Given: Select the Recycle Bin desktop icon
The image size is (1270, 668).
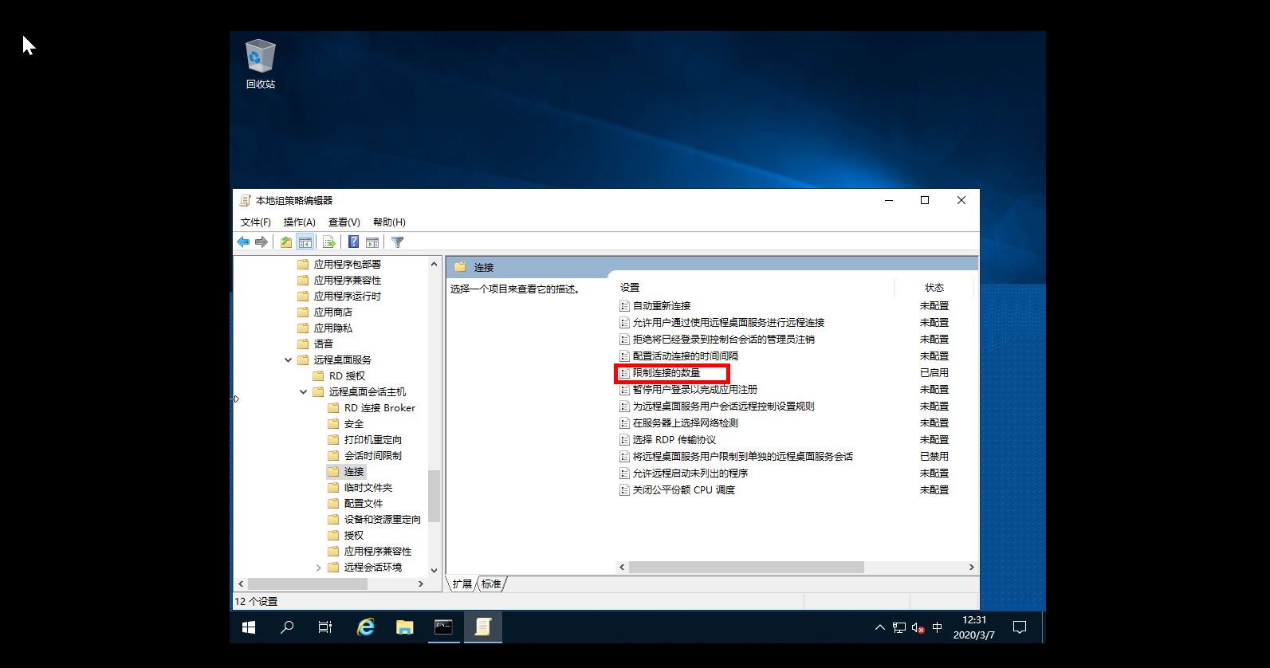Looking at the screenshot, I should 261,65.
